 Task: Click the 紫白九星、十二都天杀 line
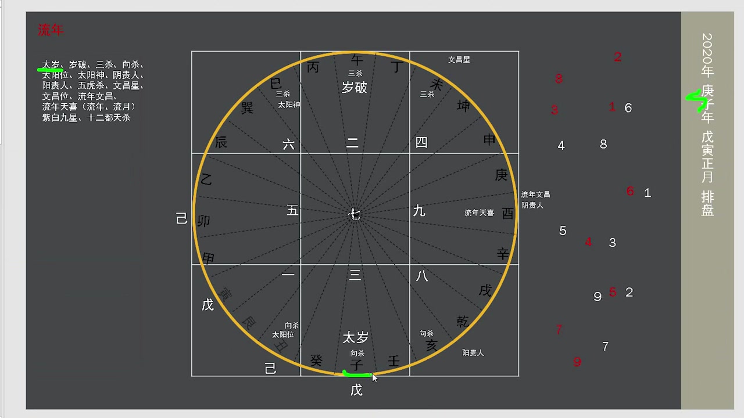click(x=86, y=118)
